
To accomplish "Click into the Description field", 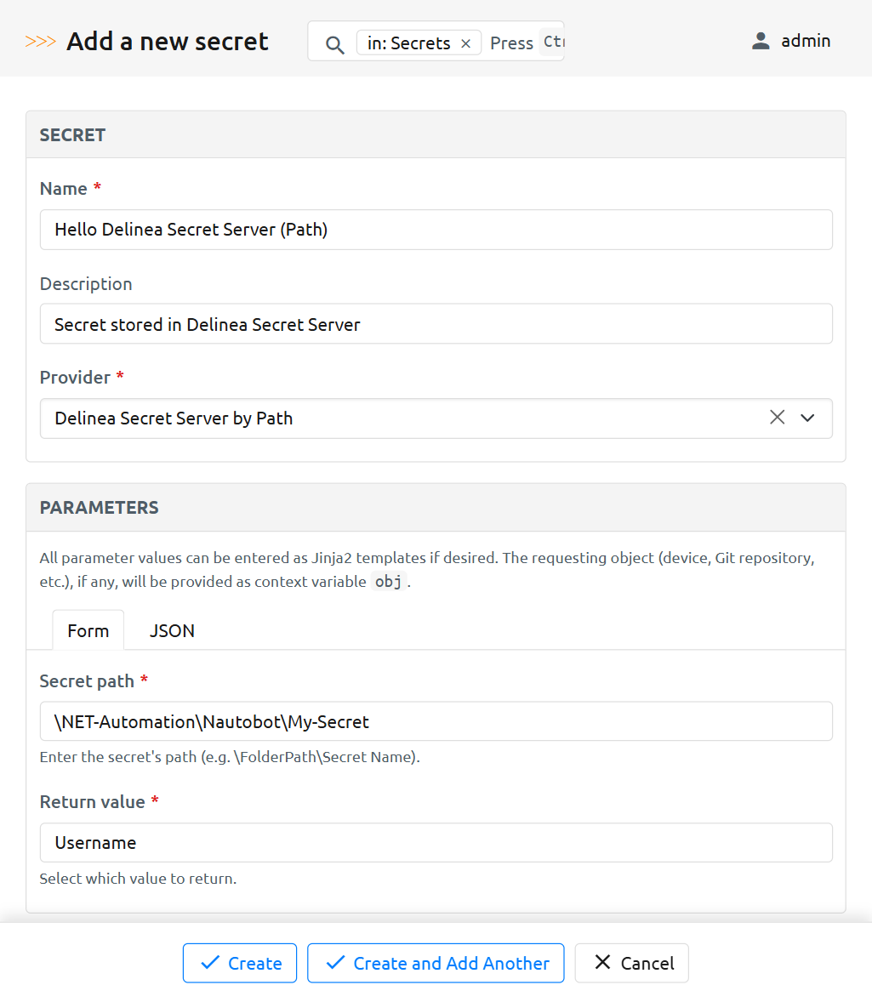I will click(436, 324).
